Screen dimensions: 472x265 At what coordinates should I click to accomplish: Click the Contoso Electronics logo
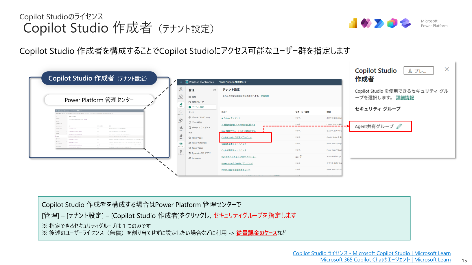point(200,82)
